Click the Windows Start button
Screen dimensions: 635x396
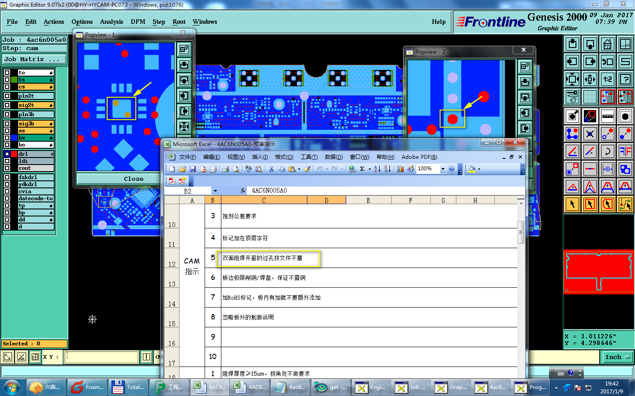tap(12, 388)
